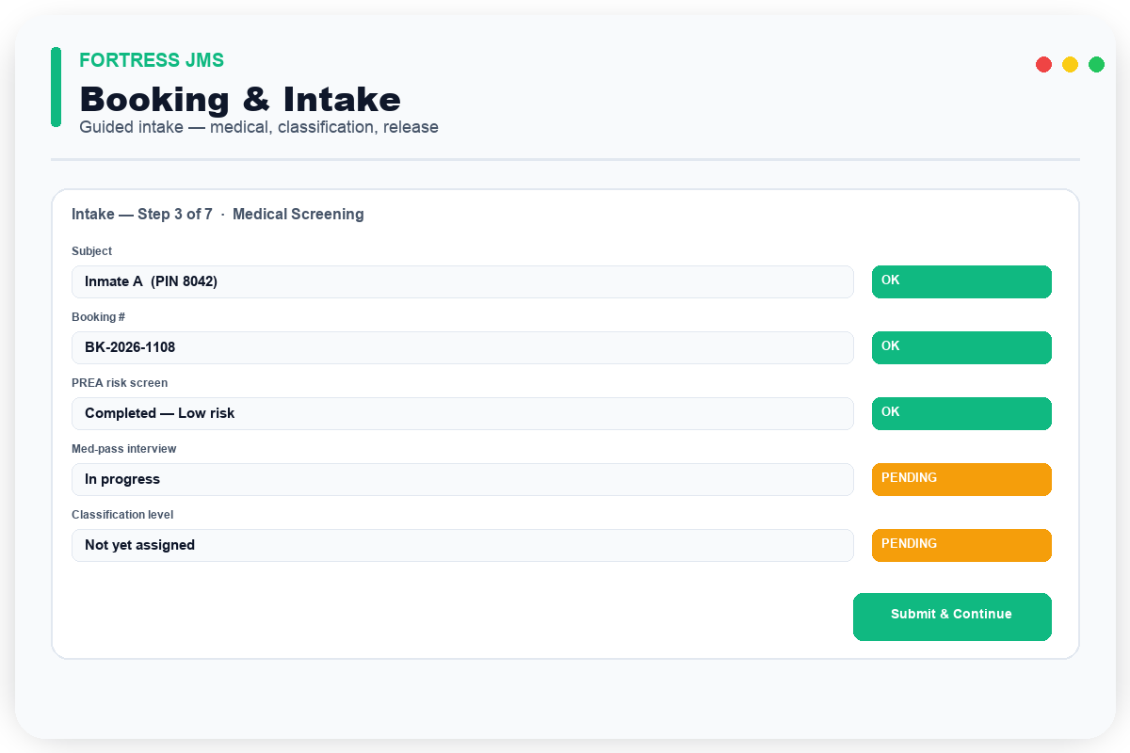Click the FORTRESS JMS brand text
Screen dimensions: 1130x753
pos(152,60)
